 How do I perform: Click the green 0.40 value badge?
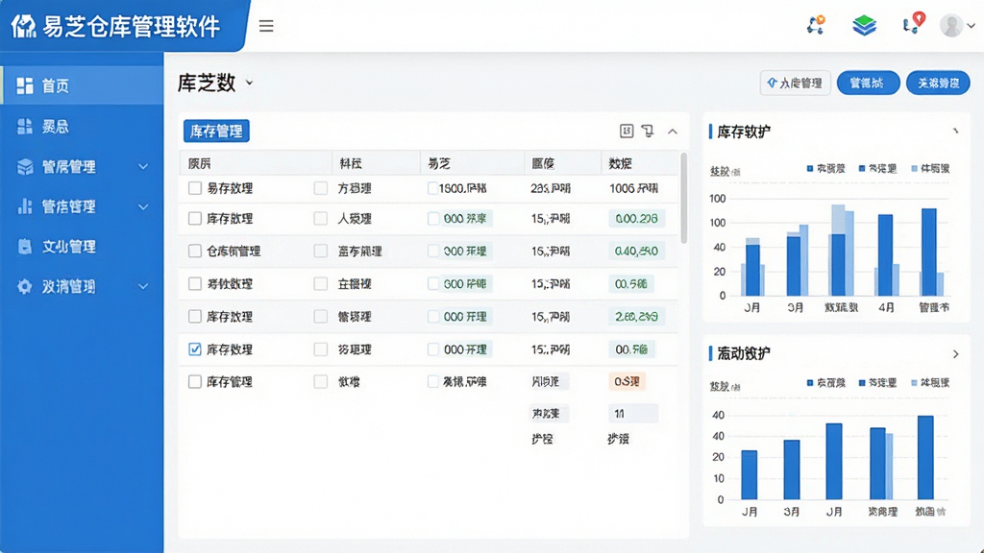point(636,251)
